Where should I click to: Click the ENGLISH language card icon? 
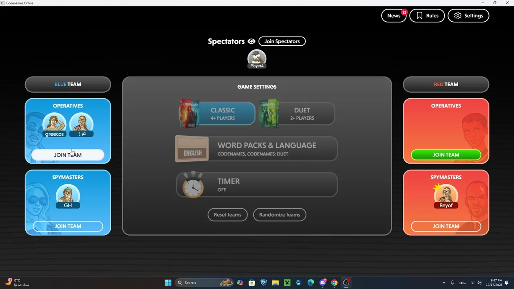[192, 149]
